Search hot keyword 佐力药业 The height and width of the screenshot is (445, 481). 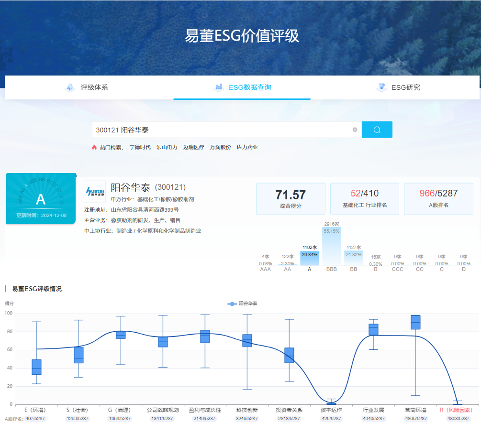click(247, 147)
